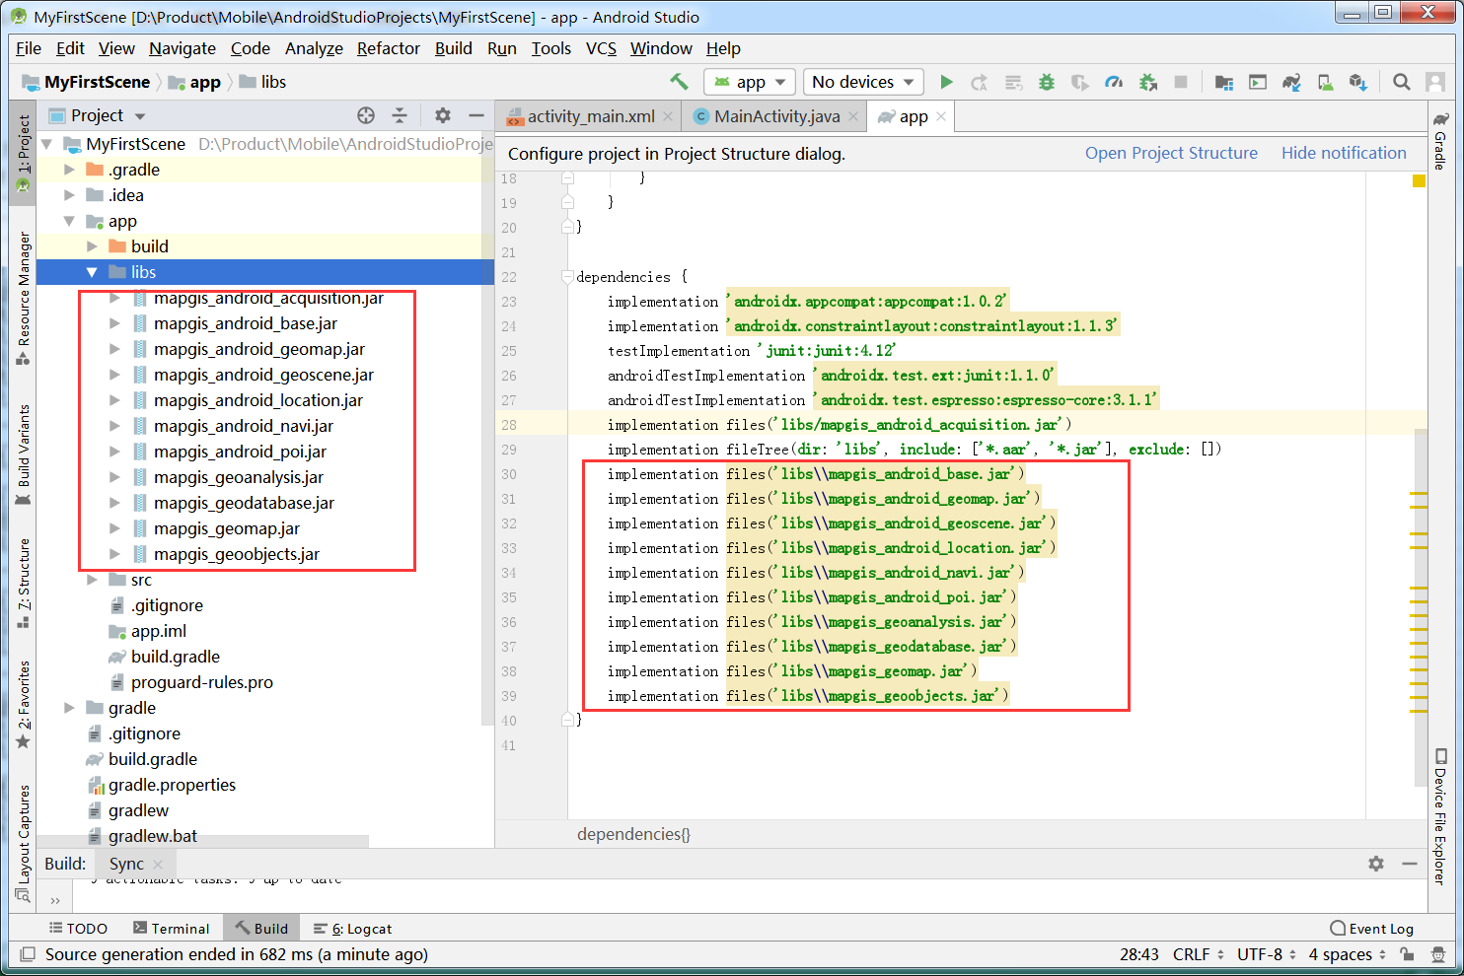Viewport: 1464px width, 976px height.
Task: Expand the .idea folder
Action: coord(69,195)
